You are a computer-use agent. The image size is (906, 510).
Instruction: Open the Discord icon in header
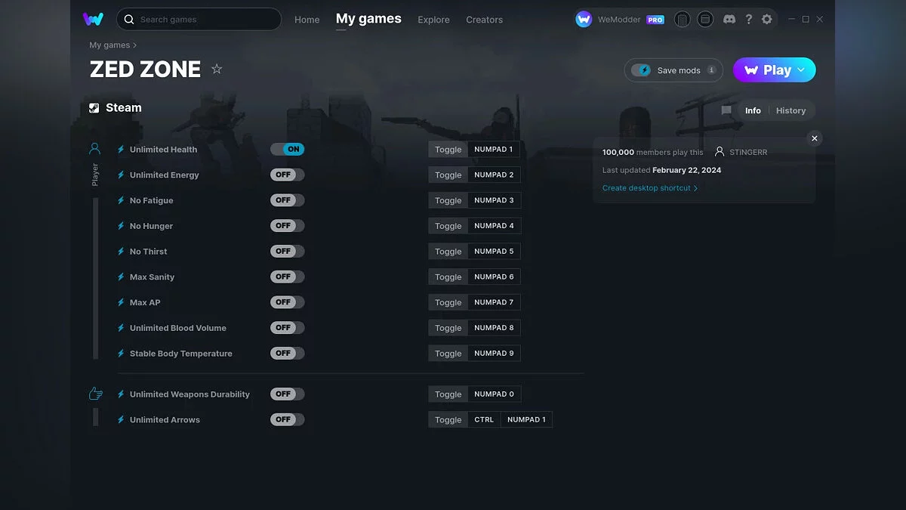click(x=729, y=19)
